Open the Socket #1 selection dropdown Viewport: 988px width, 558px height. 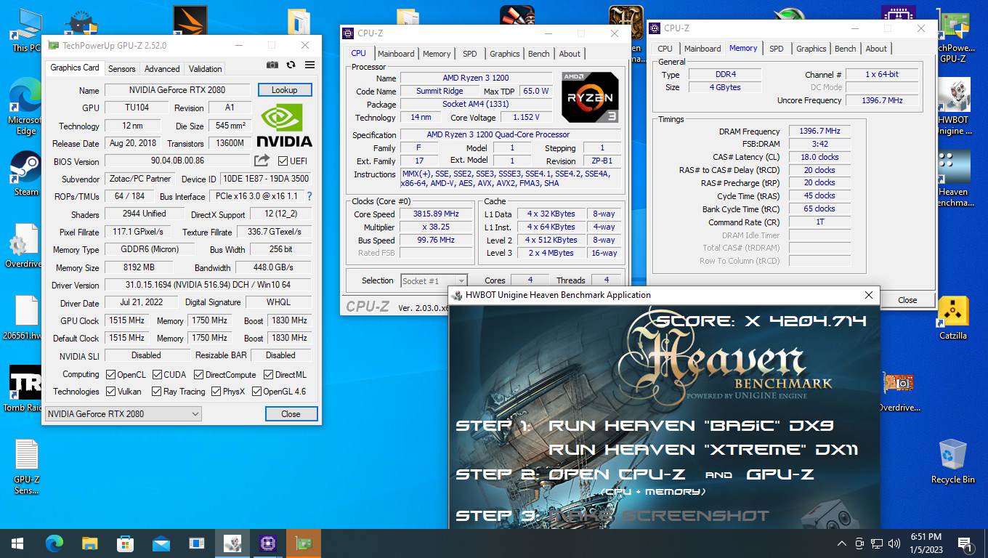[434, 280]
